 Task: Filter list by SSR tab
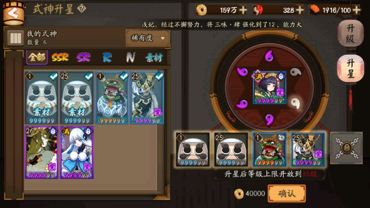point(60,57)
